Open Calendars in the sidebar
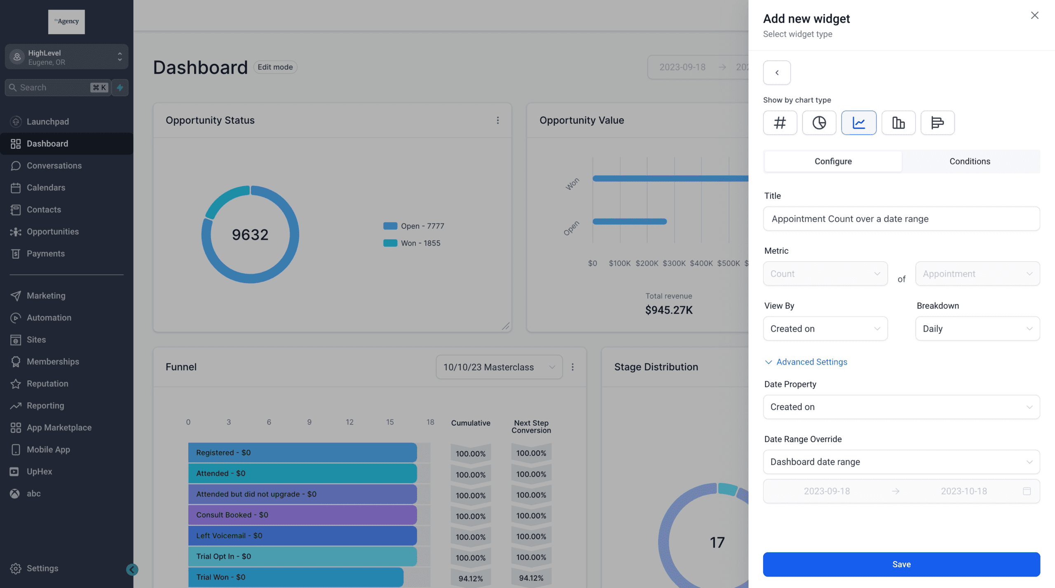Image resolution: width=1055 pixels, height=588 pixels. (66, 187)
